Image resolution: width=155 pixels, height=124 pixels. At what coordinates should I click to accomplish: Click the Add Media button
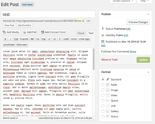pos(11,32)
